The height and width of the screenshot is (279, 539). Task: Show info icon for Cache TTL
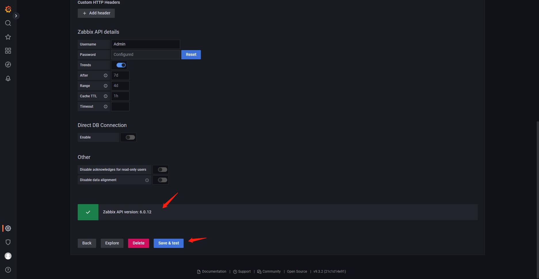106,96
